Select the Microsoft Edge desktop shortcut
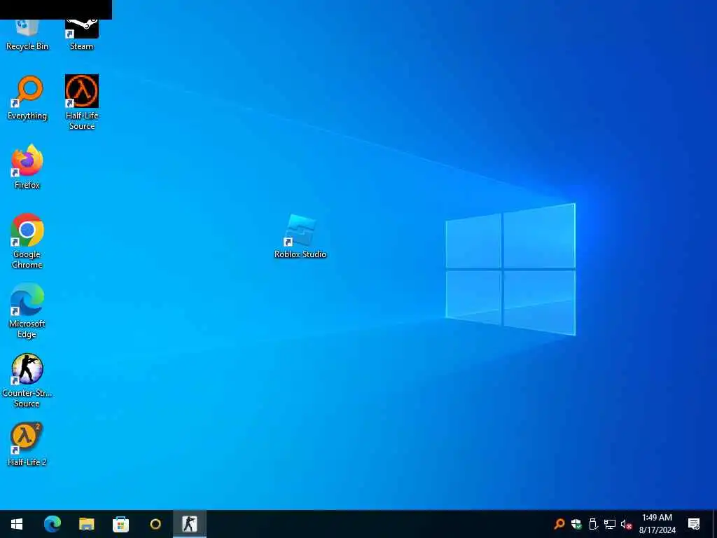Screen dimensions: 717x538 pyautogui.click(x=27, y=310)
